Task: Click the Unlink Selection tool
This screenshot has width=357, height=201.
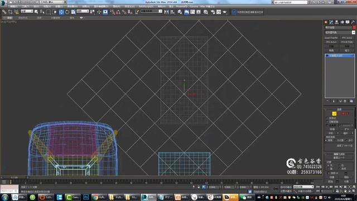Action: (x=10, y=12)
